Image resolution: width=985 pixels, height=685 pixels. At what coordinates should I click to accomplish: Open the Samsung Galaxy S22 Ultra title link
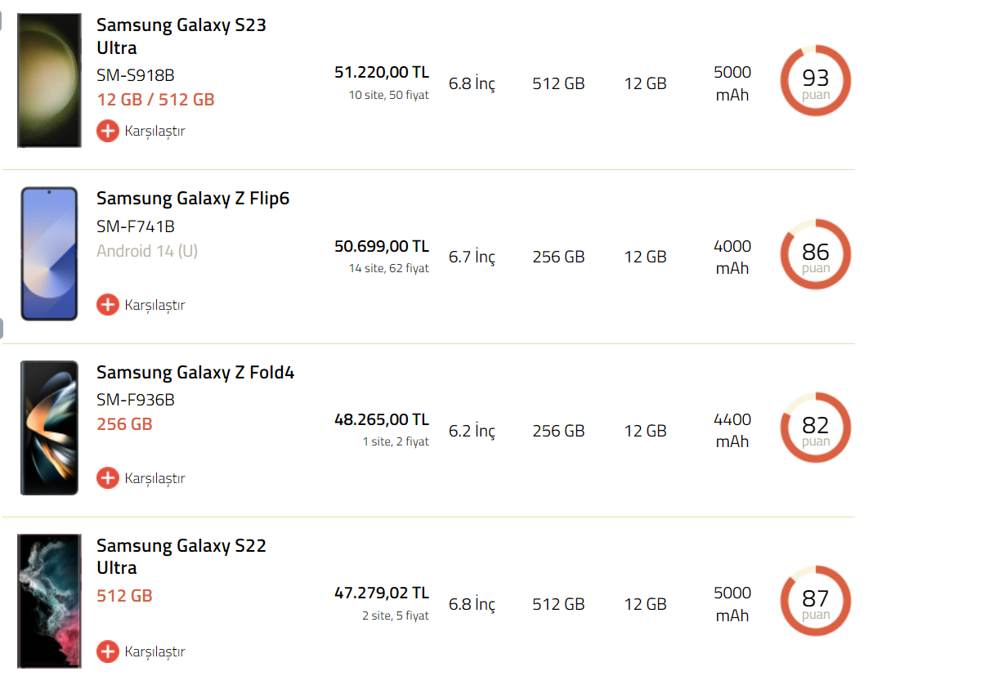(181, 557)
